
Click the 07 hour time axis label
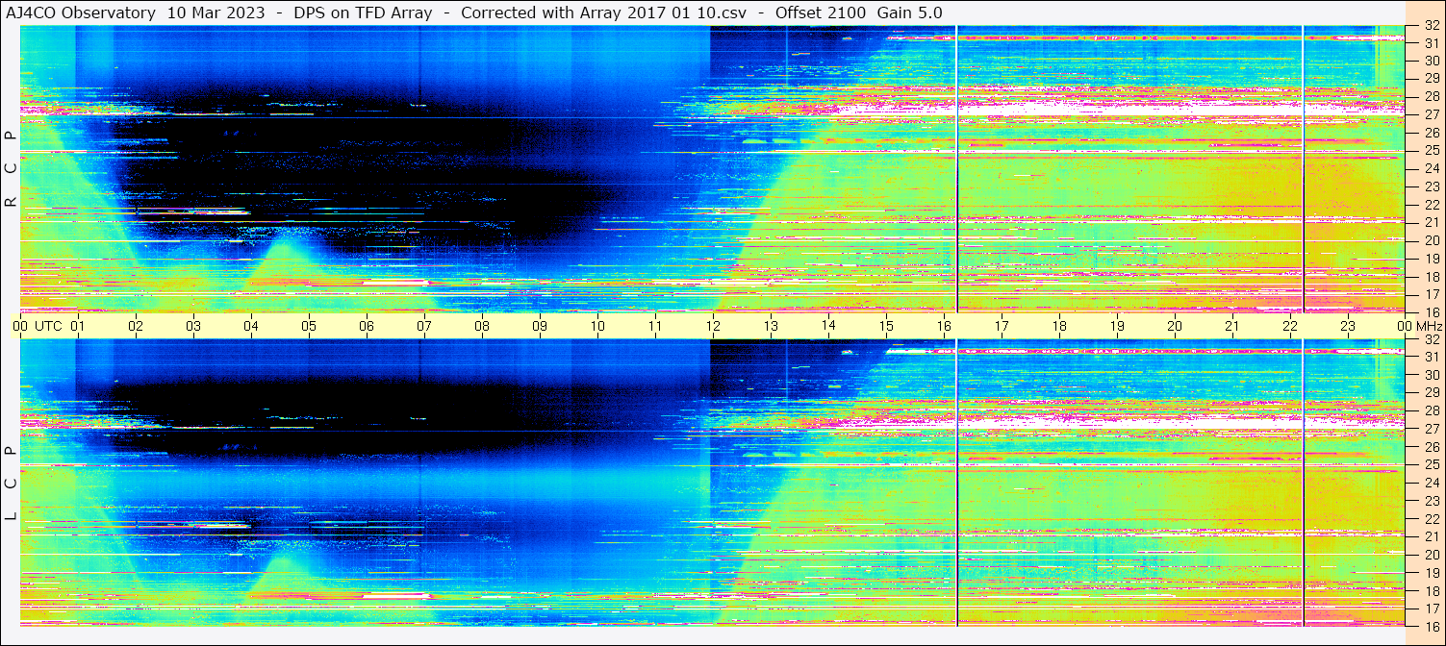424,326
